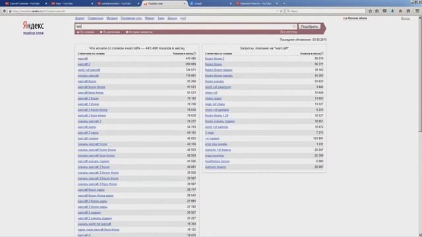Open the chaos reigns query link
Screen dimensions: 422x237
[x=213, y=99]
